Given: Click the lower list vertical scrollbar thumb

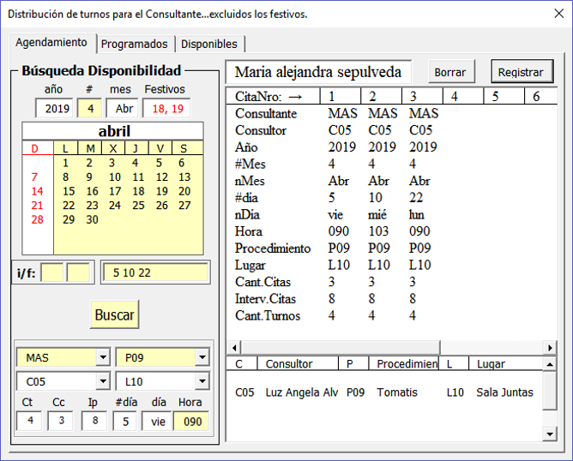Looking at the screenshot, I should [550, 391].
